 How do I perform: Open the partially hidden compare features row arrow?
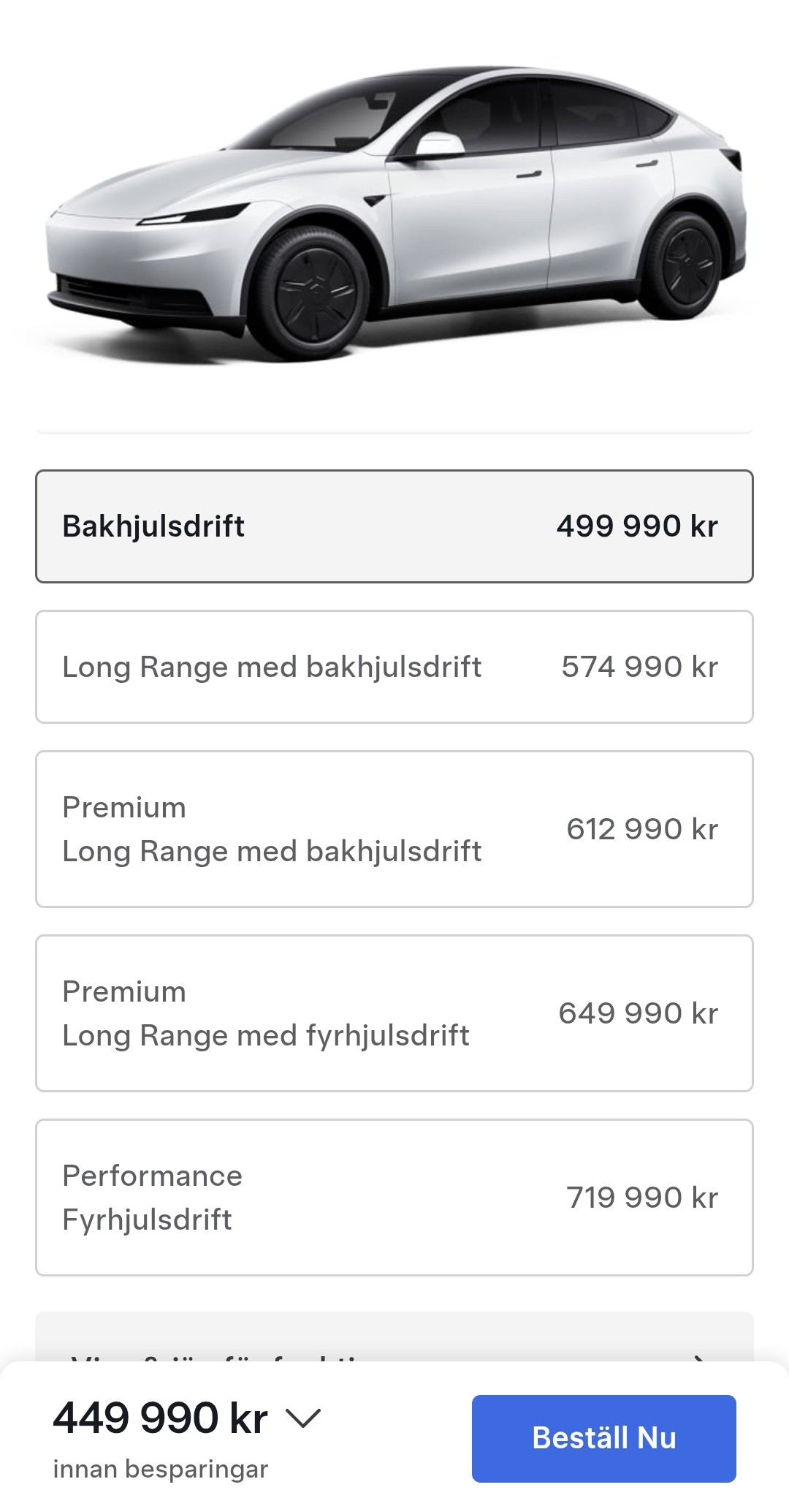click(699, 1356)
